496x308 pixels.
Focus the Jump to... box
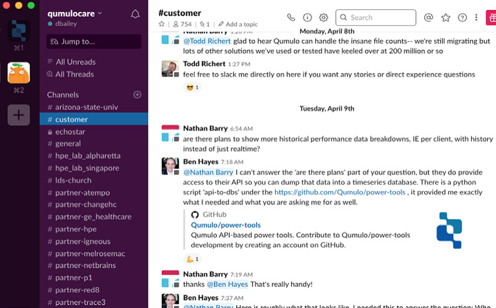(93, 41)
